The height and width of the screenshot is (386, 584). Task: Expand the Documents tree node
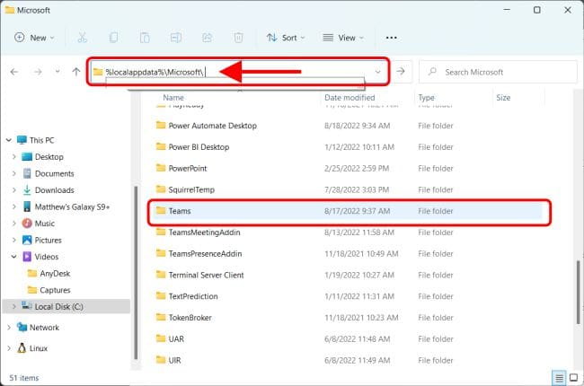[13, 173]
